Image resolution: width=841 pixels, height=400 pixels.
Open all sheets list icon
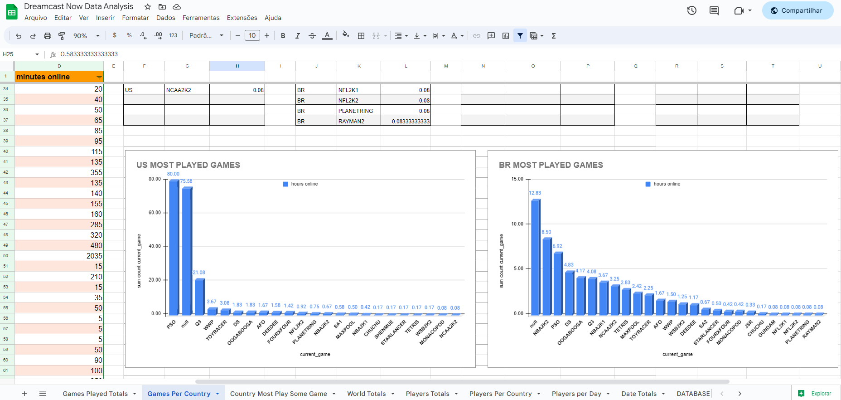coord(43,394)
